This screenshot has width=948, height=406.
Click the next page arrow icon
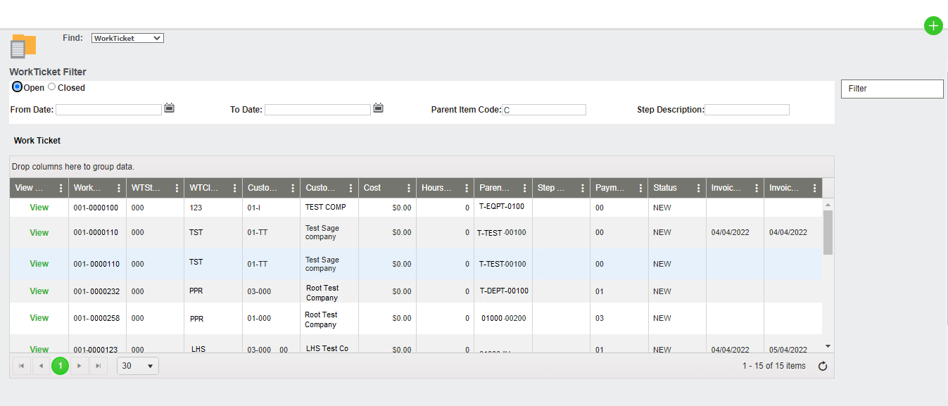coord(79,365)
